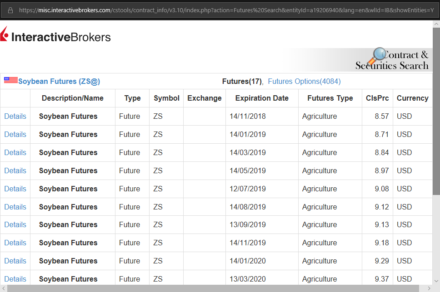Click the horizontal scrollbar right arrow
This screenshot has height=292, width=440.
pyautogui.click(x=429, y=288)
